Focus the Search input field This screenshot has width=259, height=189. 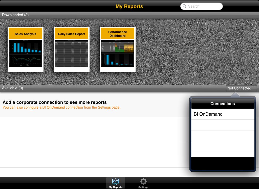[204, 6]
